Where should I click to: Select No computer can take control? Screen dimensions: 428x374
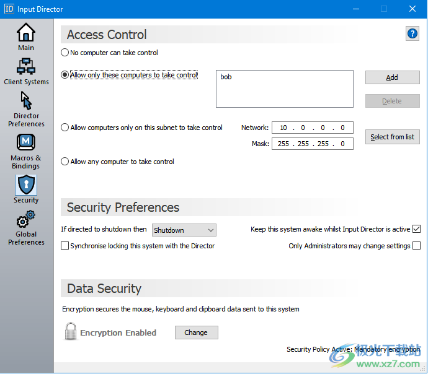click(65, 53)
